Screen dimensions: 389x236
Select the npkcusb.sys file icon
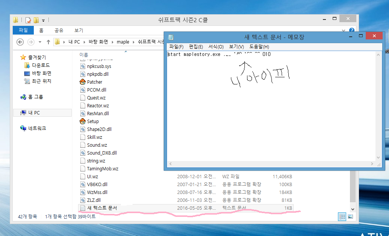coord(83,66)
